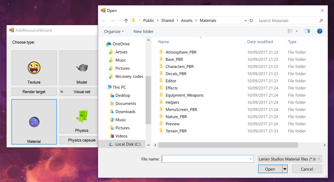This screenshot has width=334, height=182.
Task: Click the Up one level arrow
Action: [x=126, y=20]
